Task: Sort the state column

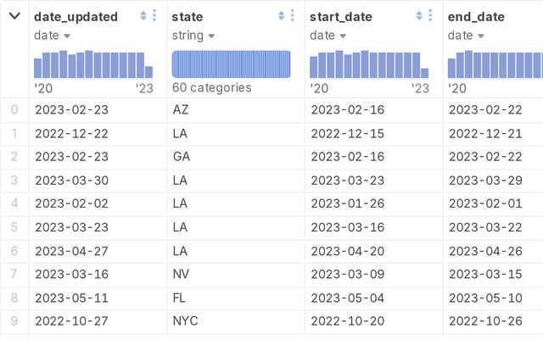Action: point(282,16)
